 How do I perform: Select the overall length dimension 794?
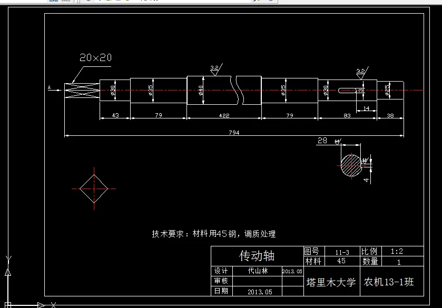tap(235, 132)
